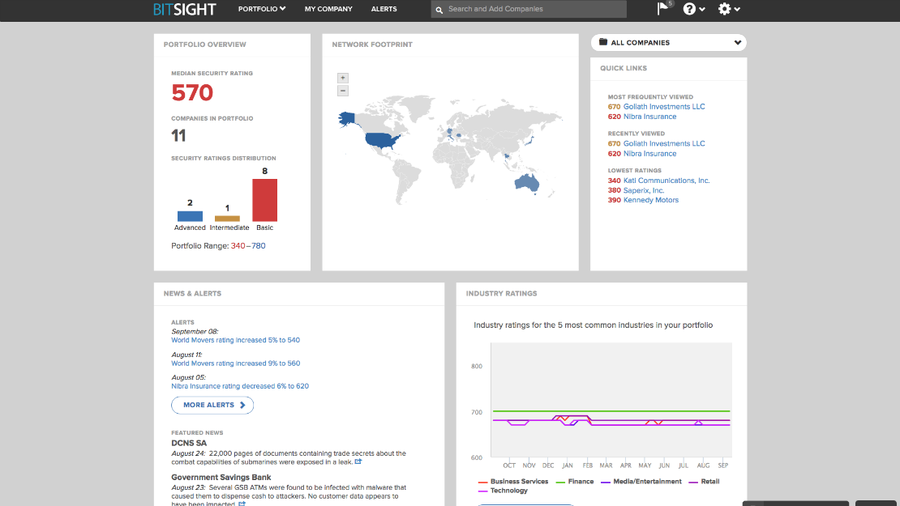900x506 pixels.
Task: Click the companies in portfolio count 11
Action: (x=178, y=136)
